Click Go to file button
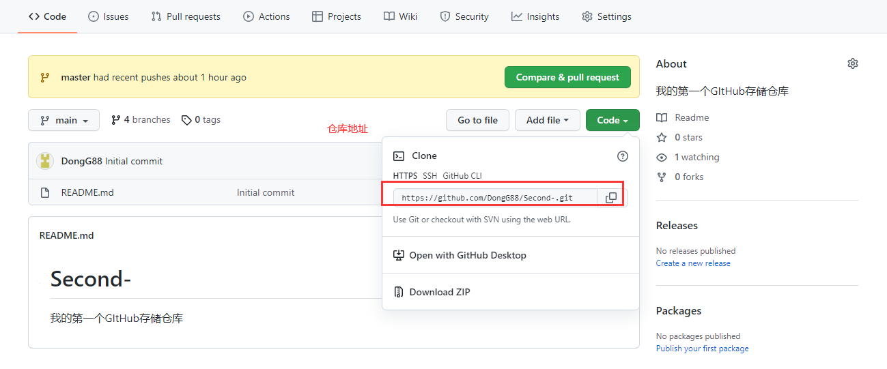 pyautogui.click(x=477, y=120)
